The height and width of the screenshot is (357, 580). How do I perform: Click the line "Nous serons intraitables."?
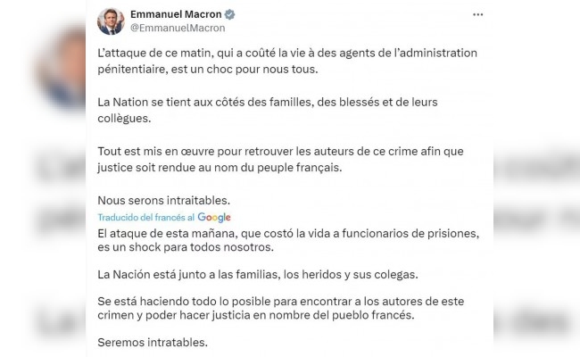click(x=152, y=199)
